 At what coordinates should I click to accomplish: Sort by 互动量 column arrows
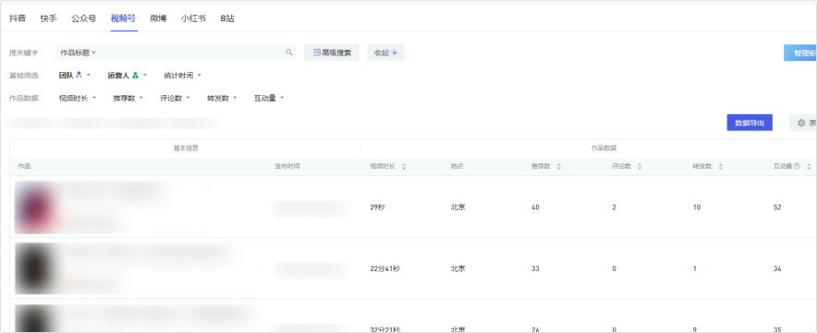[x=809, y=166]
